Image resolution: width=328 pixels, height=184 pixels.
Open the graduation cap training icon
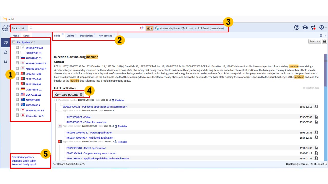point(305,27)
